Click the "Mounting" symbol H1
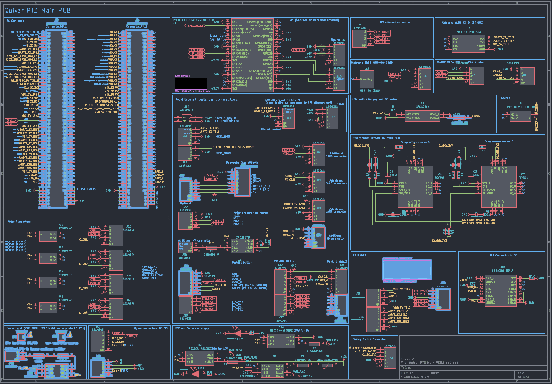The width and height of the screenshot is (552, 384). (367, 79)
